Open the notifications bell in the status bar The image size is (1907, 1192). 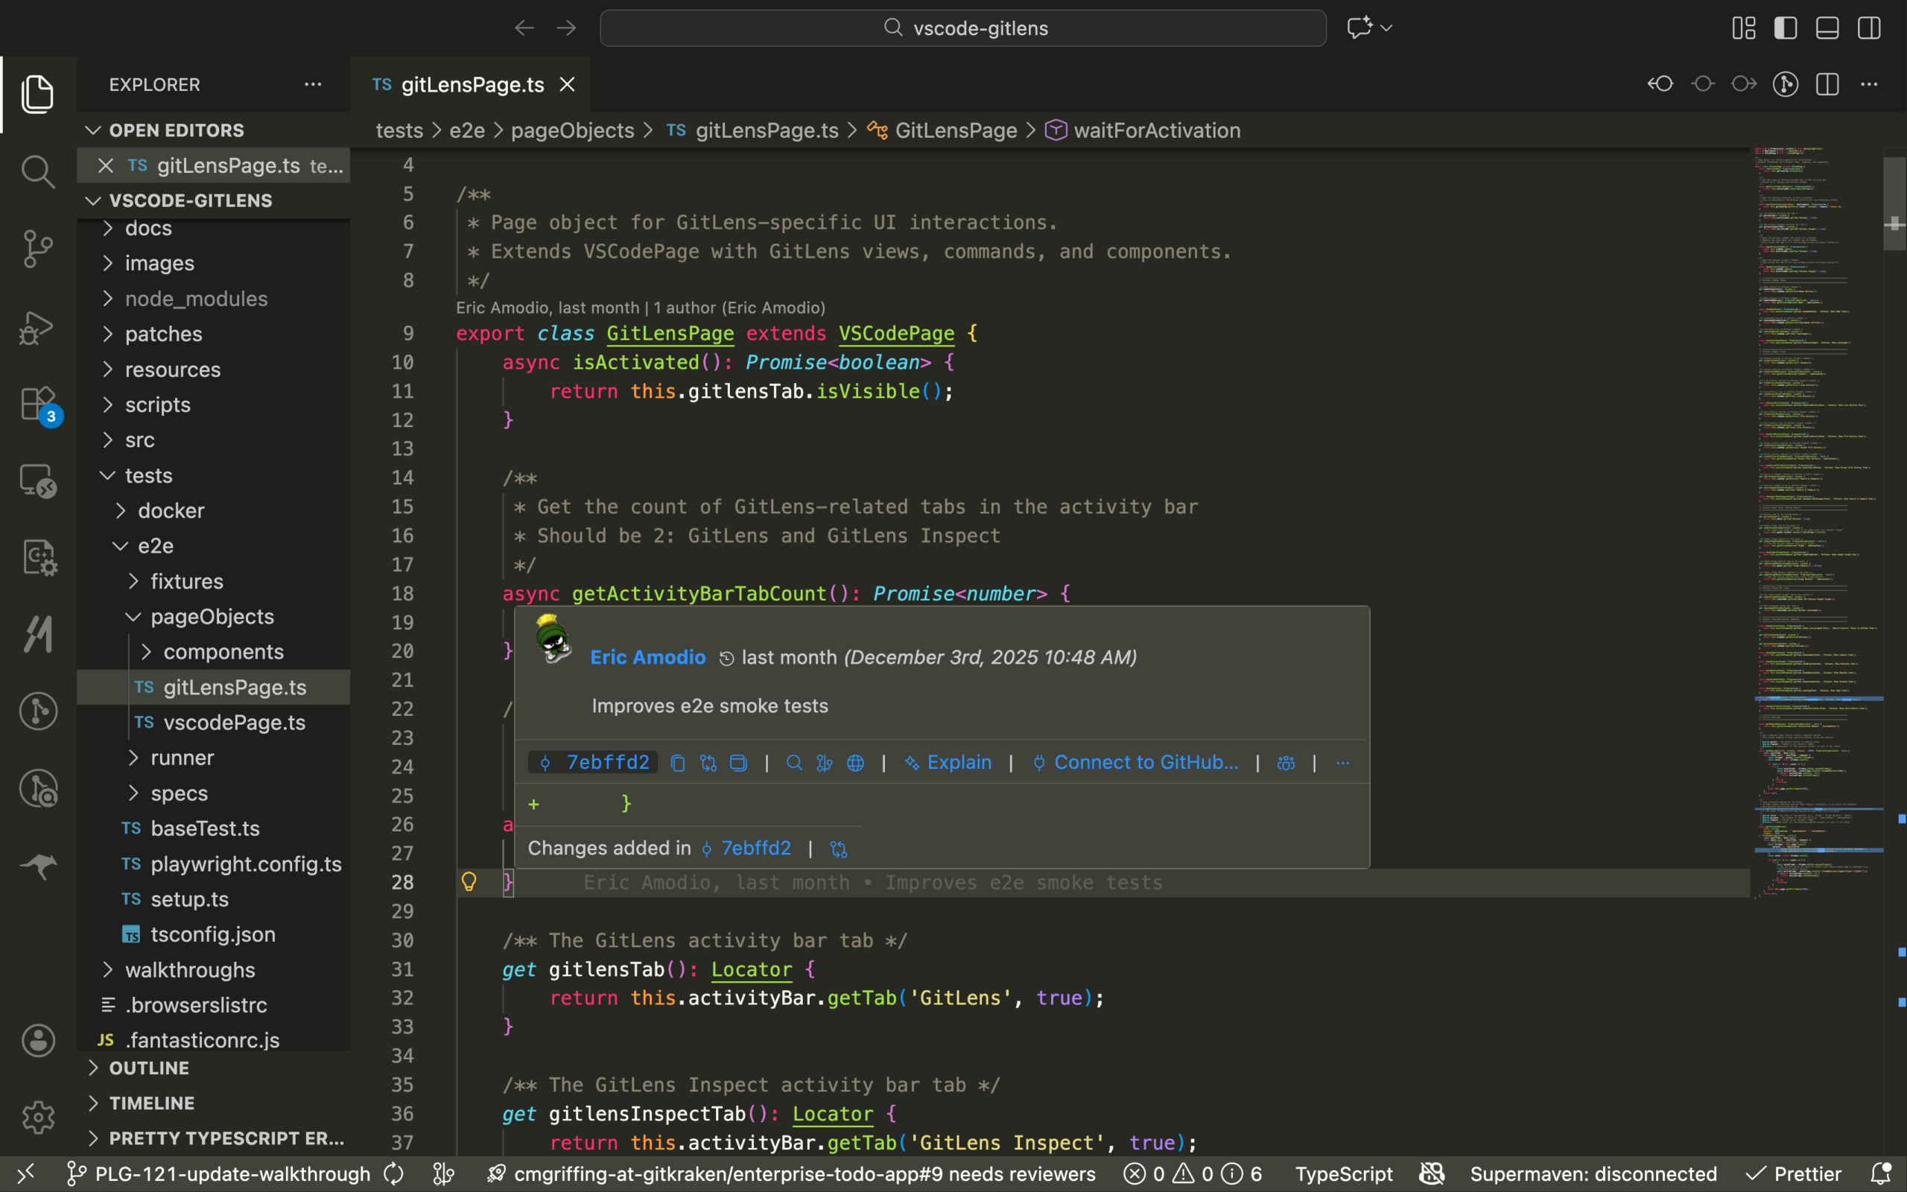point(1883,1173)
